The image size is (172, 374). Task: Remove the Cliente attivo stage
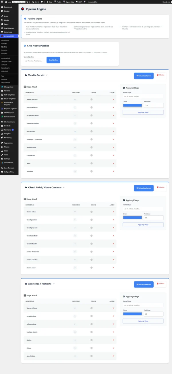click(113, 212)
